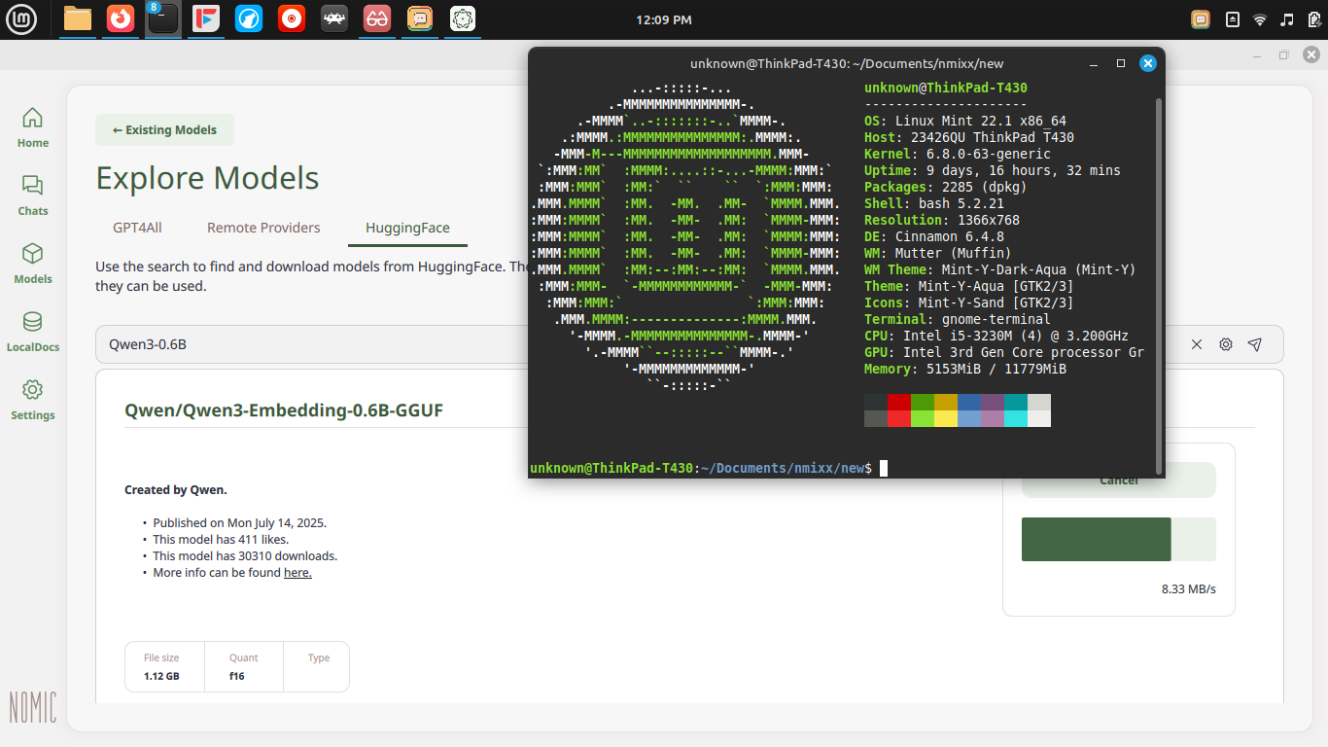Viewport: 1328px width, 747px height.
Task: Clear the HuggingFace search with X icon
Action: pos(1197,344)
